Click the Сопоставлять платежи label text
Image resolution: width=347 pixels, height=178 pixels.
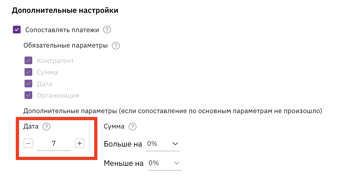pyautogui.click(x=62, y=30)
